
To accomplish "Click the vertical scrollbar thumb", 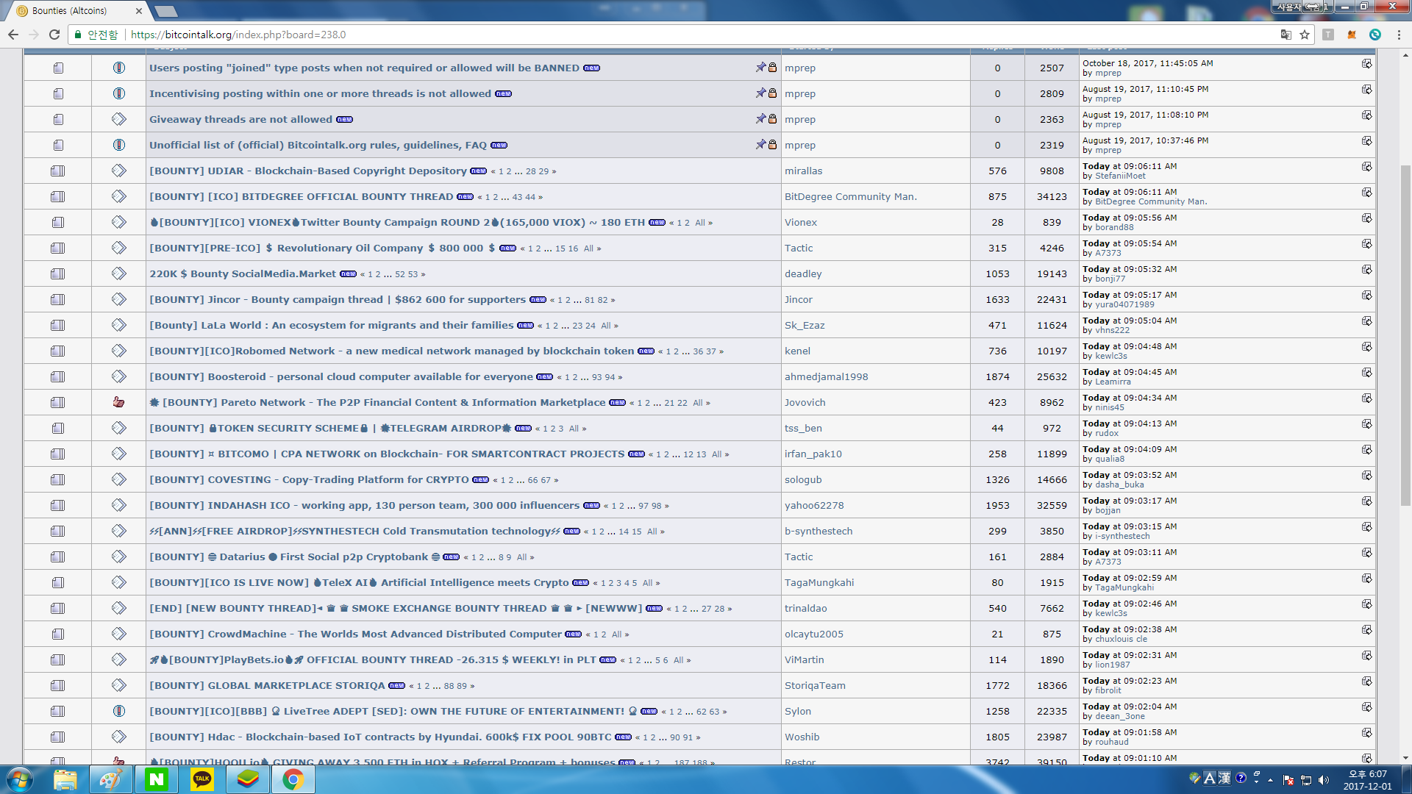I will click(1405, 335).
